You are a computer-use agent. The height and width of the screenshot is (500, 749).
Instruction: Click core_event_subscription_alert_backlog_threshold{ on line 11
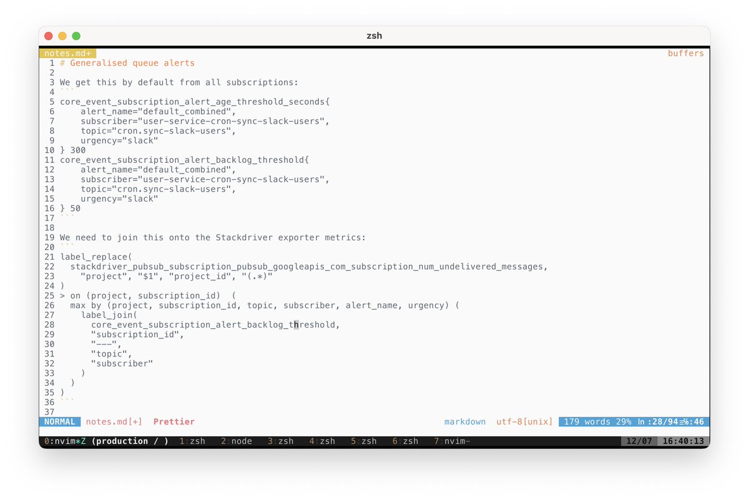(184, 160)
